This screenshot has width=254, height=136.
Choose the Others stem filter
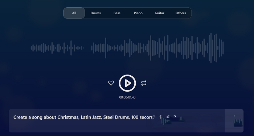click(181, 13)
